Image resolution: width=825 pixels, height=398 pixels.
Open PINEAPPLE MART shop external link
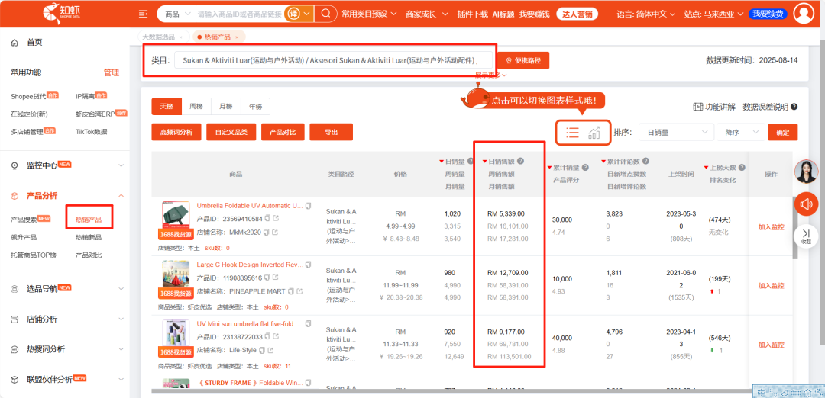click(299, 291)
